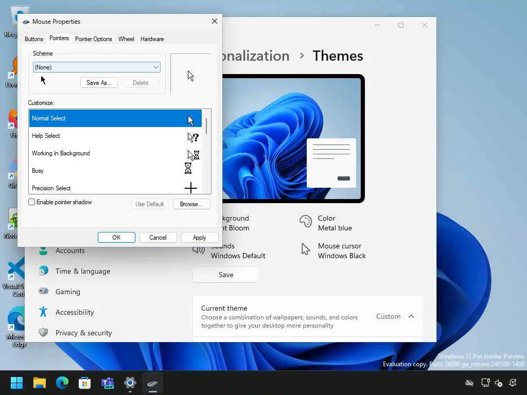Click the Help Select arrow-question cursor icon

(x=193, y=137)
